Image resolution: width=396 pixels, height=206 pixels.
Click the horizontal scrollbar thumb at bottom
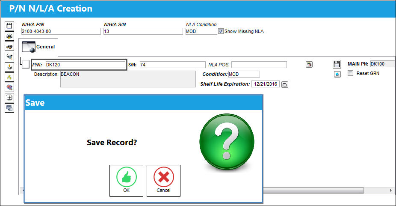313,190
